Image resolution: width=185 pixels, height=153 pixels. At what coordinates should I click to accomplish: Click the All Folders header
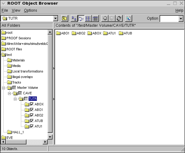[x=27, y=25]
